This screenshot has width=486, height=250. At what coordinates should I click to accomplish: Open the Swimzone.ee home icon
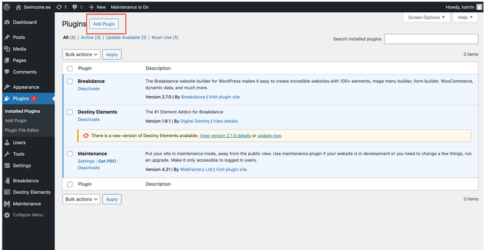[x=18, y=7]
